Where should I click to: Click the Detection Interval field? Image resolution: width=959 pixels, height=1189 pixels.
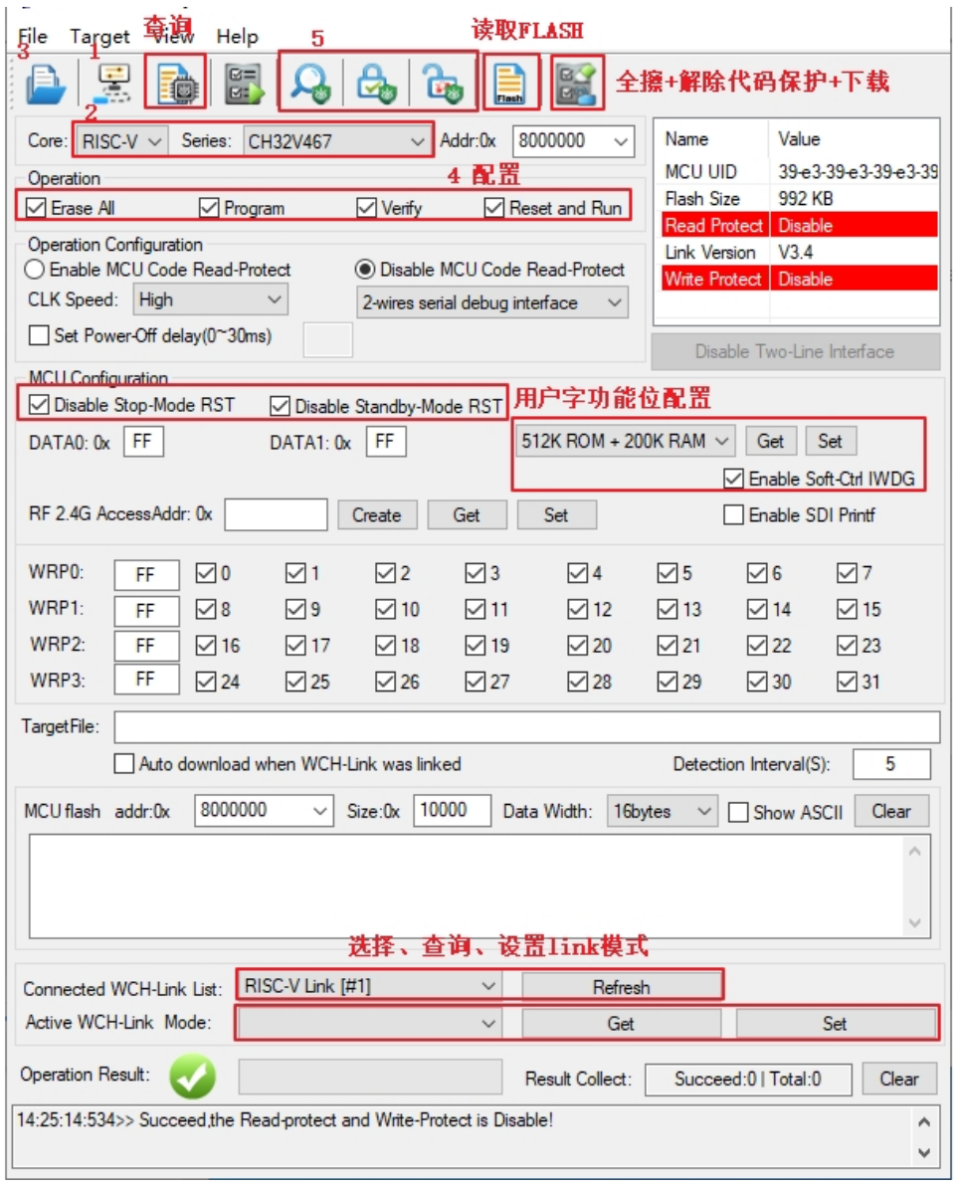pos(891,763)
